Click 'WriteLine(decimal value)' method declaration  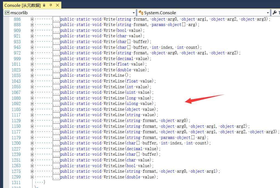[110, 149]
